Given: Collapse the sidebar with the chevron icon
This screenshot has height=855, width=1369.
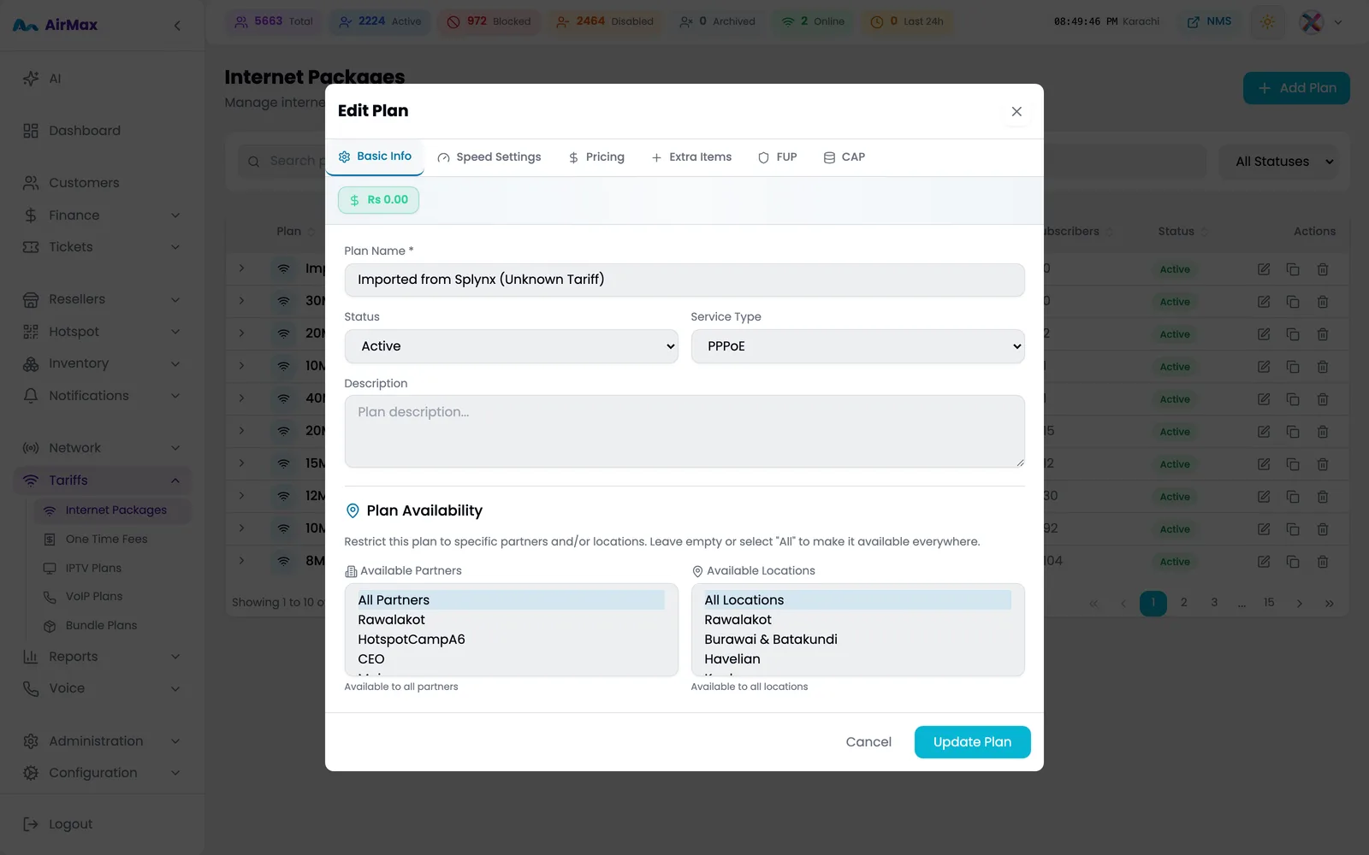Looking at the screenshot, I should 177,26.
